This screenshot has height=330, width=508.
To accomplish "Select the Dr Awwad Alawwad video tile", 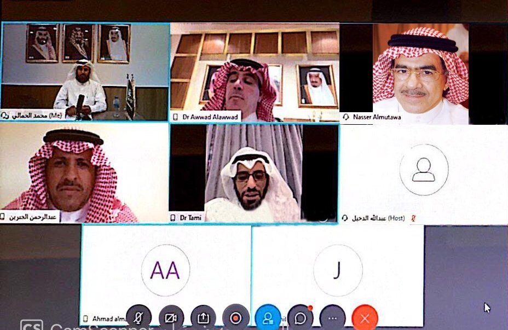I will [255, 72].
